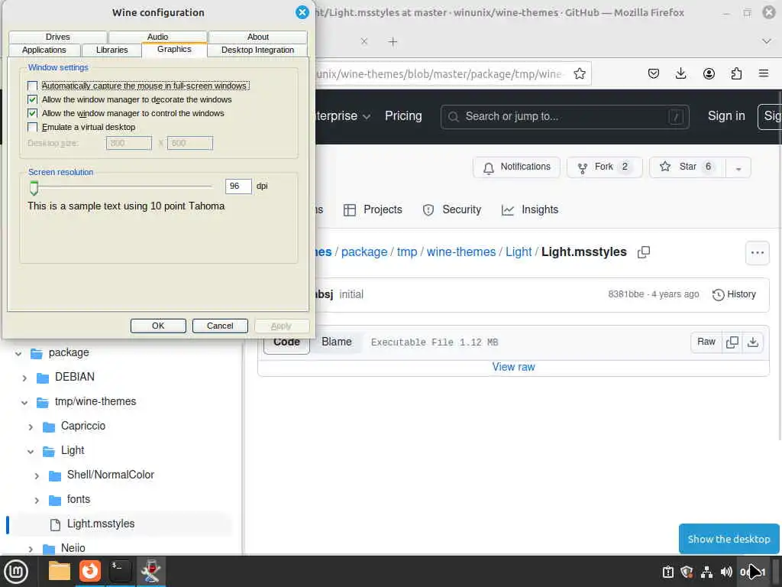Viewport: 782px width, 587px height.
Task: Switch to Firefox in the taskbar
Action: click(90, 571)
